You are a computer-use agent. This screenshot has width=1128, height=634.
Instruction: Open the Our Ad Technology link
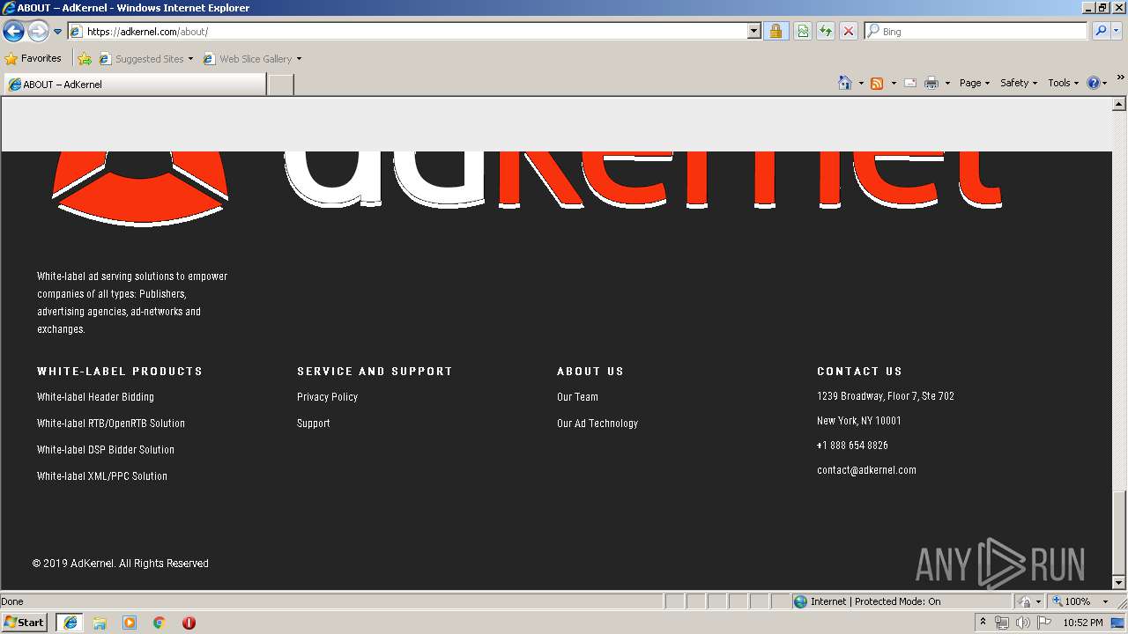pyautogui.click(x=597, y=424)
